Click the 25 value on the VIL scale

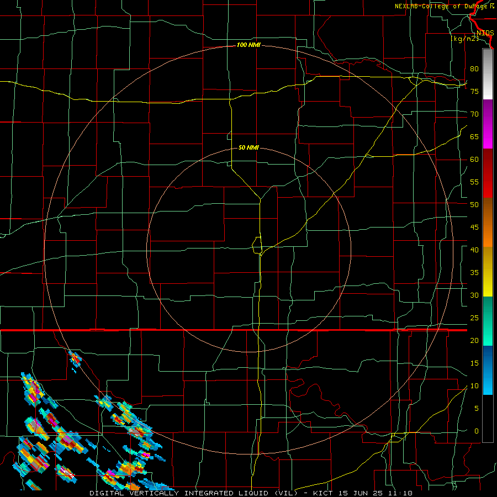474,318
